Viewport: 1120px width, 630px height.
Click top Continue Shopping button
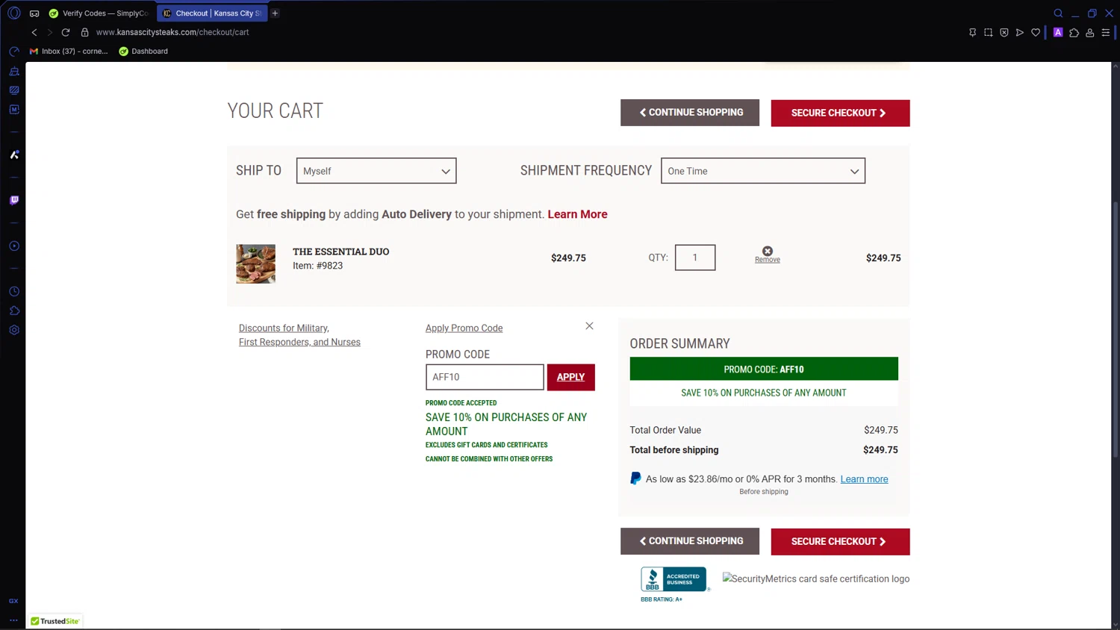(x=690, y=113)
